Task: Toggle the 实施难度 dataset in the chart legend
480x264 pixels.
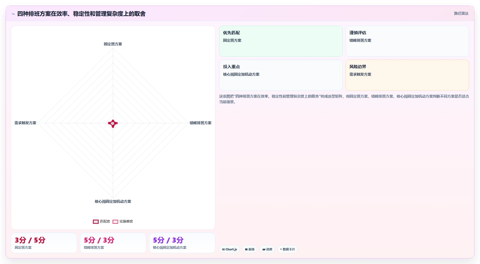Action: [x=123, y=221]
